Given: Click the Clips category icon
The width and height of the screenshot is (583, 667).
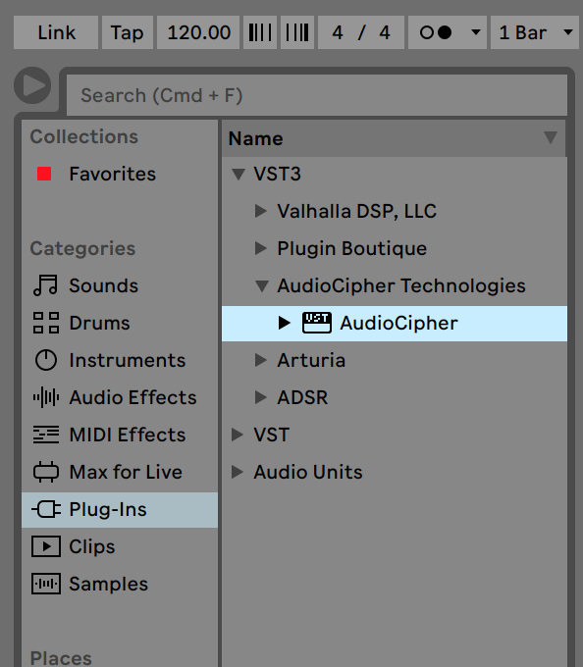Looking at the screenshot, I should (x=45, y=546).
